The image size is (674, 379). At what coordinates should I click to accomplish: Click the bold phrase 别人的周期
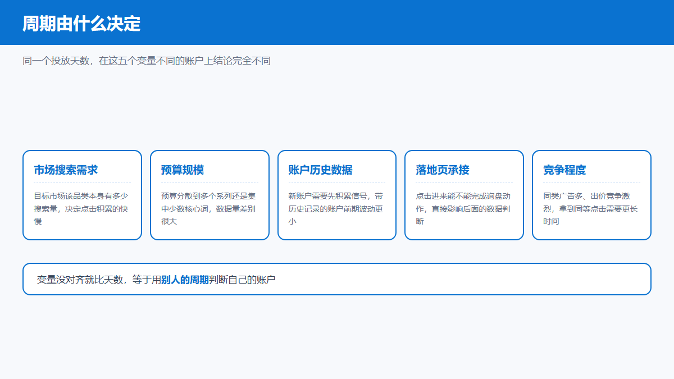click(x=185, y=279)
